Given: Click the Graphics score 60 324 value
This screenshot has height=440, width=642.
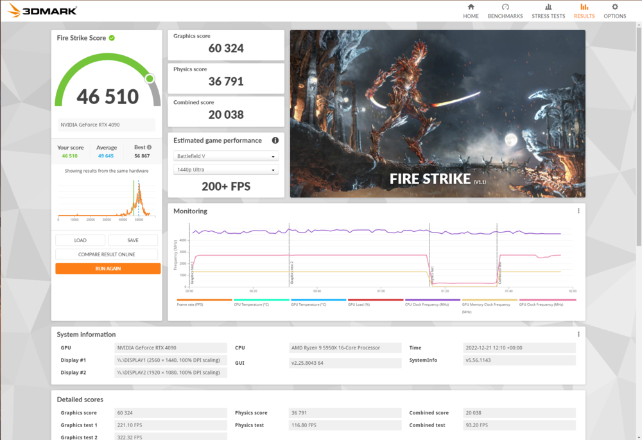Looking at the screenshot, I should (226, 48).
